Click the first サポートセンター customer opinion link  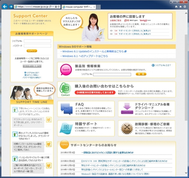click(x=135, y=30)
